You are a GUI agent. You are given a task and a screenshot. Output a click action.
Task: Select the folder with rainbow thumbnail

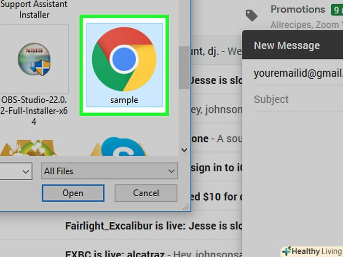(x=28, y=146)
